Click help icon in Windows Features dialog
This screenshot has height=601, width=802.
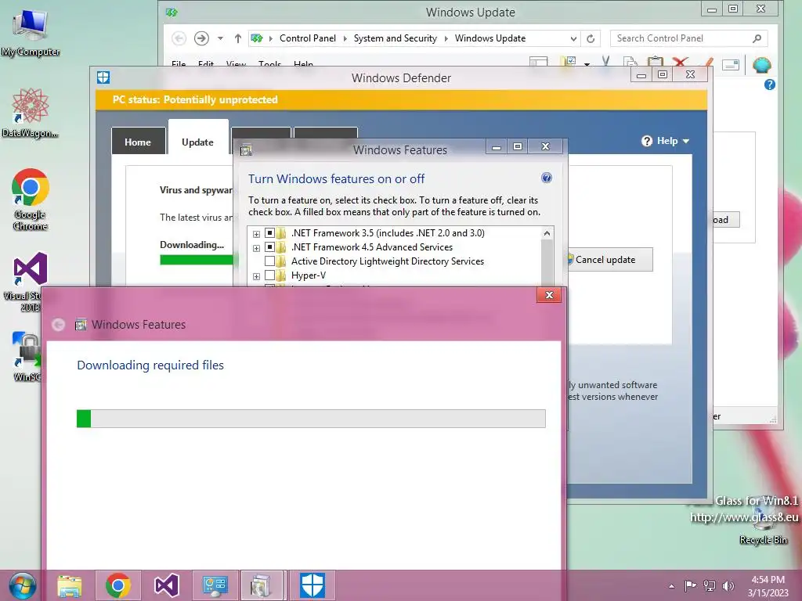[x=546, y=178]
